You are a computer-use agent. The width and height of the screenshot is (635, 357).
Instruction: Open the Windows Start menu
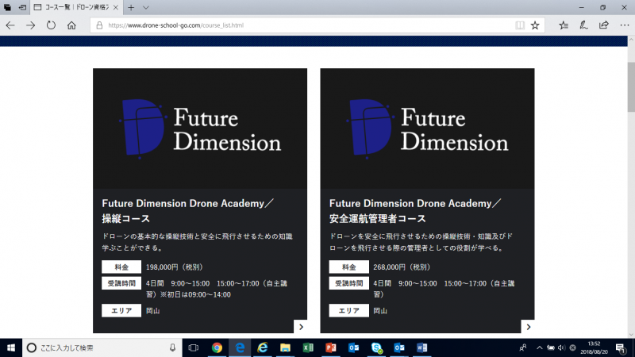pyautogui.click(x=11, y=347)
